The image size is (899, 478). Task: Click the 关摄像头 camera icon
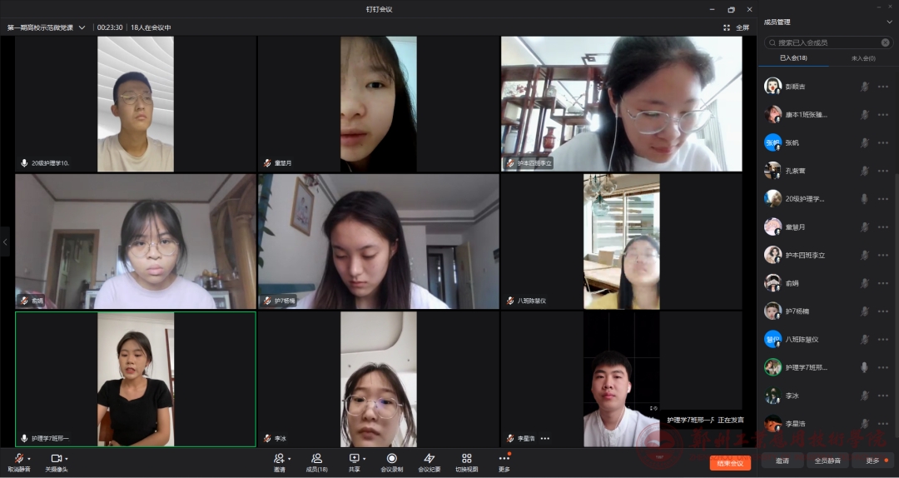(56, 458)
